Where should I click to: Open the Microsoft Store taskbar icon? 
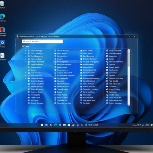[x=69, y=125]
